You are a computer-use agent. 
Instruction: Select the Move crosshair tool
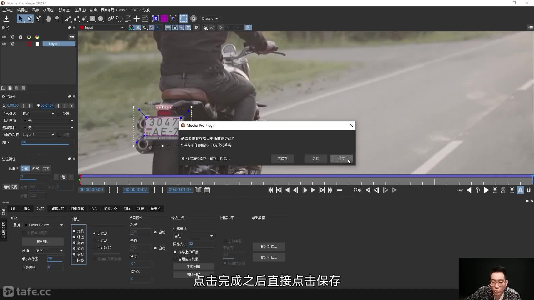[x=137, y=19]
